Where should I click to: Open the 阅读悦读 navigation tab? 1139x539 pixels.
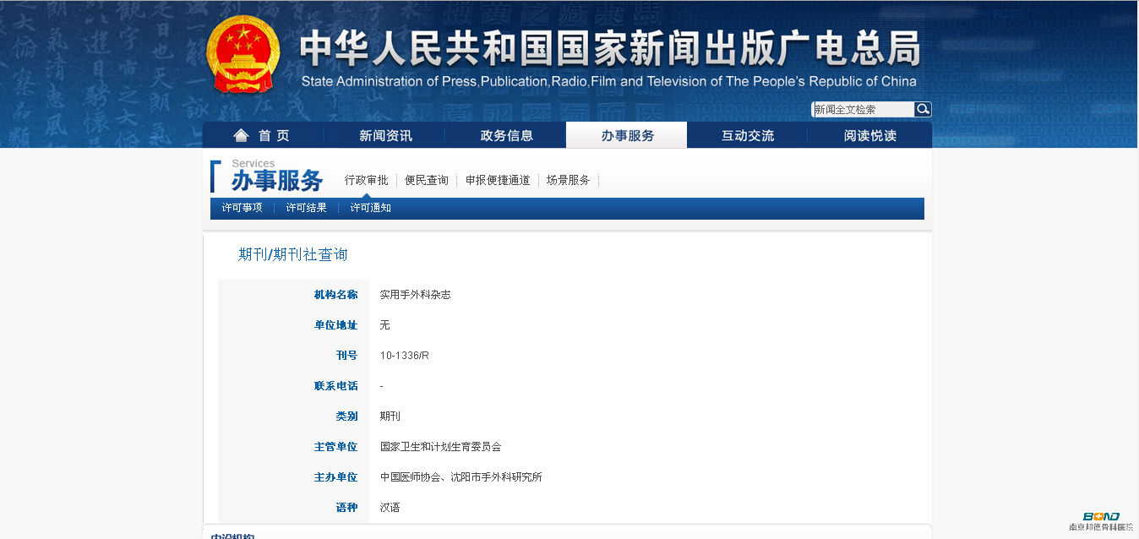click(x=869, y=135)
